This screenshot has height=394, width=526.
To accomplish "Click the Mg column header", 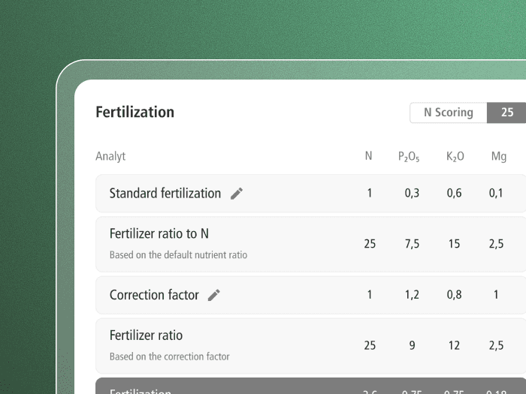I will pos(499,157).
